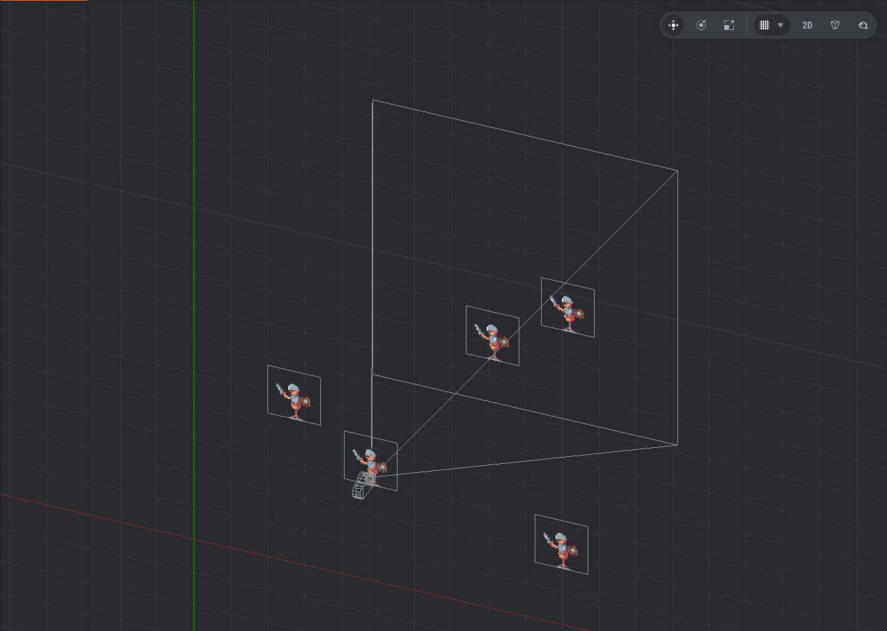887x631 pixels.
Task: Click the green Y-axis line
Action: 194,209
